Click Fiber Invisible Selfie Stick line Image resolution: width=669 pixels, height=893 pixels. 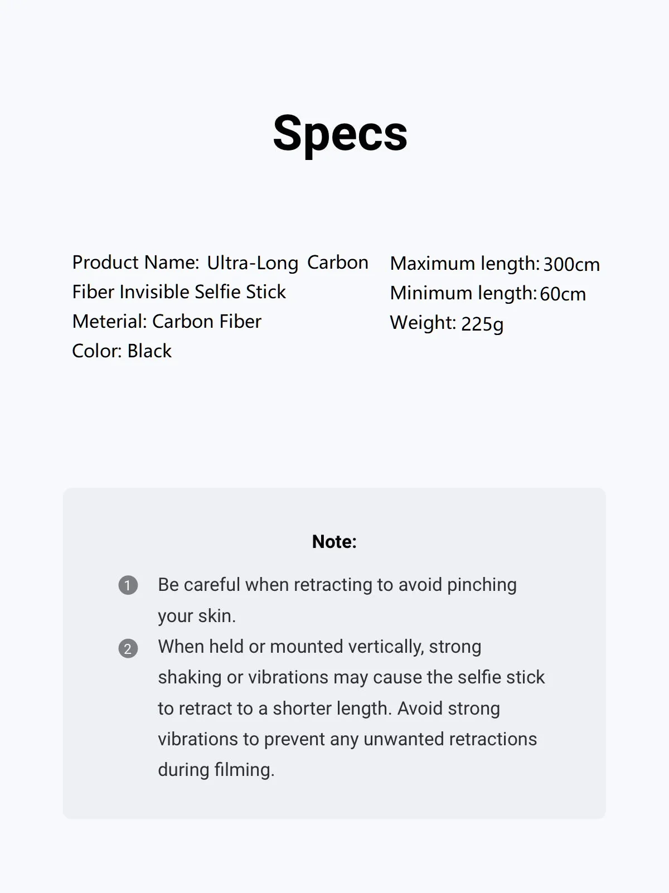click(x=179, y=292)
